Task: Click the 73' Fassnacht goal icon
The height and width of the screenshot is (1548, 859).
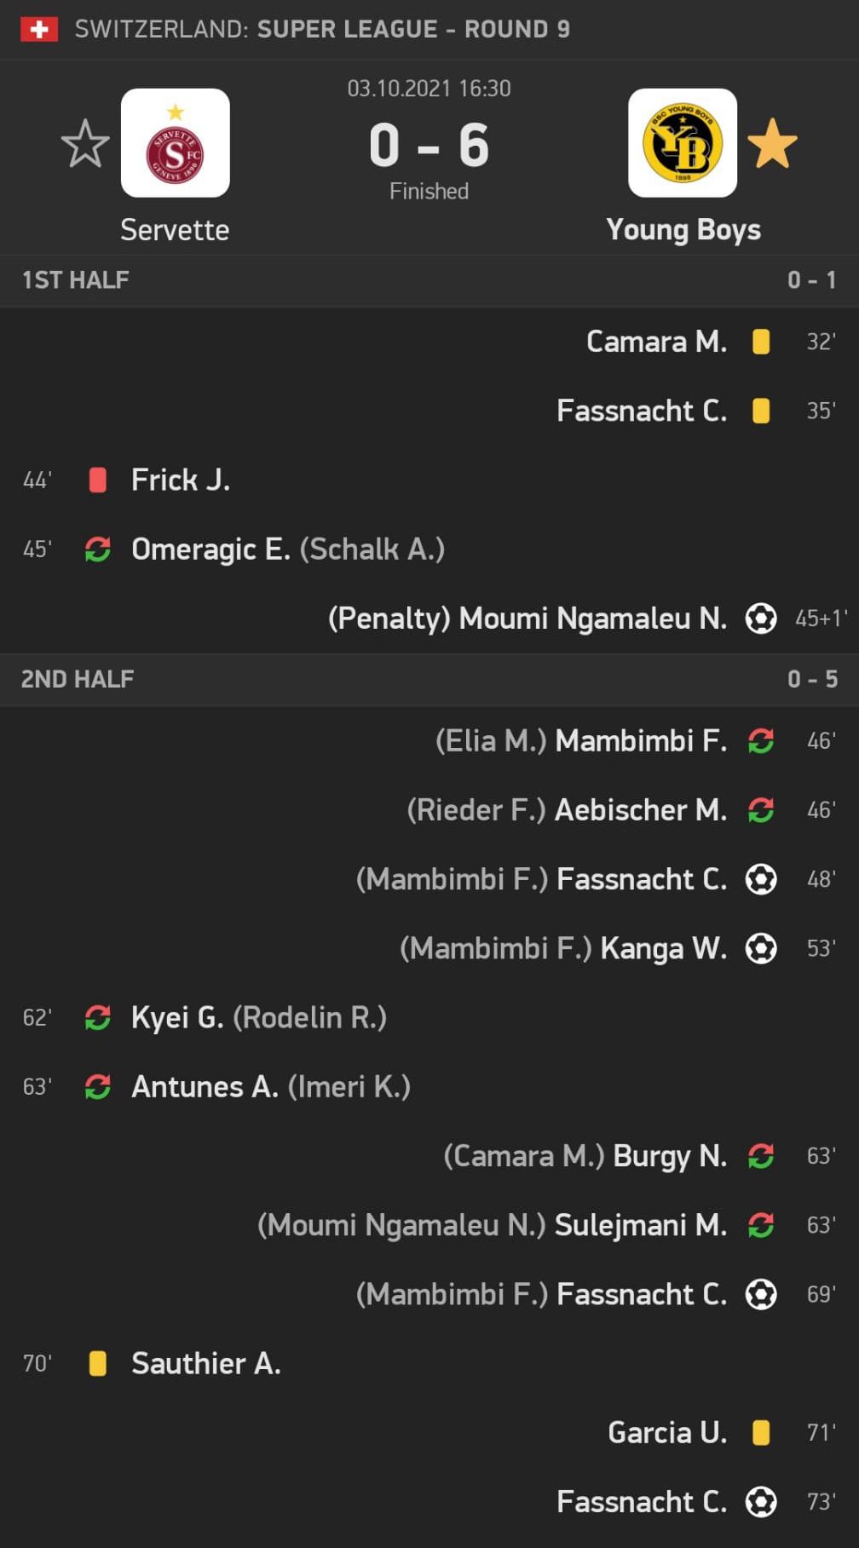Action: tap(761, 1502)
